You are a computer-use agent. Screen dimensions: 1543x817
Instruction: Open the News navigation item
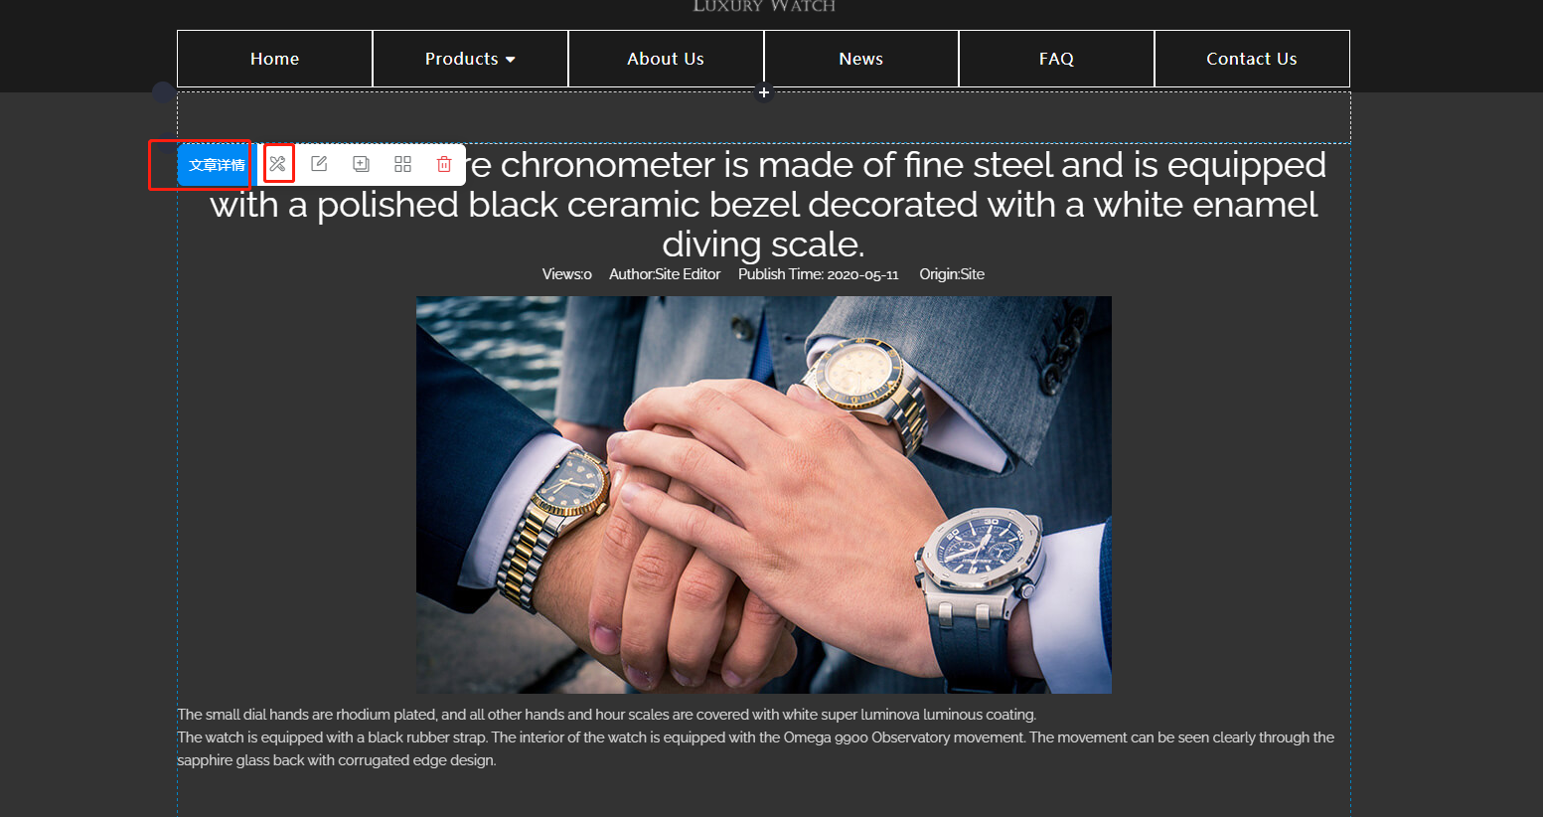(861, 59)
